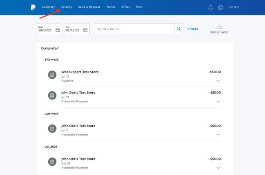265x175 pixels.
Task: Open the Activity tab
Action: pos(67,7)
